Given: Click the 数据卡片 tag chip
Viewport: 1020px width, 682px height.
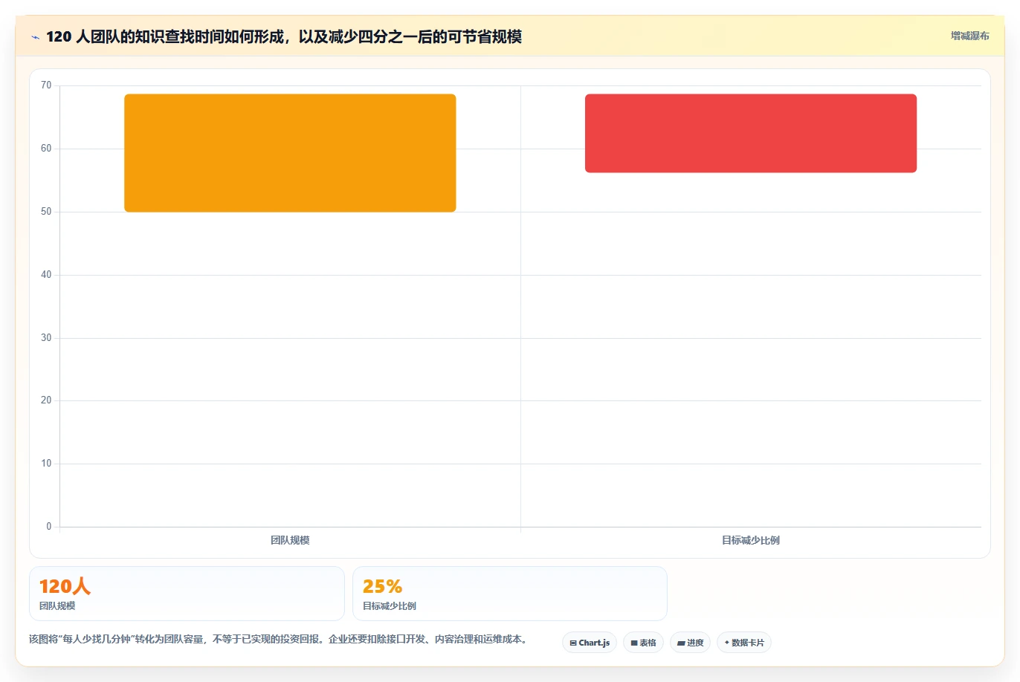Looking at the screenshot, I should (744, 643).
